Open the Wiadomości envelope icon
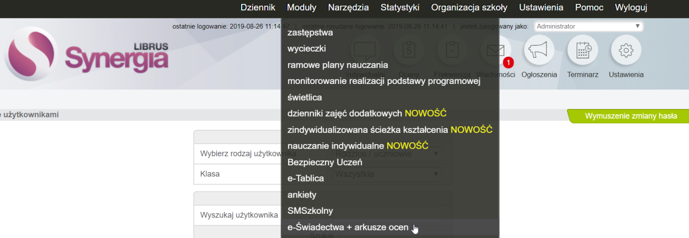This screenshot has width=689, height=238. tap(496, 50)
